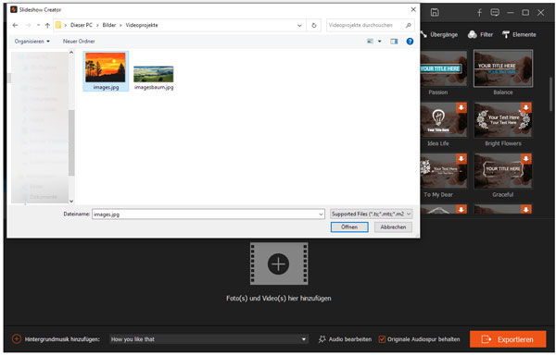Click the Öffnen button
This screenshot has height=355, width=556.
(x=349, y=227)
